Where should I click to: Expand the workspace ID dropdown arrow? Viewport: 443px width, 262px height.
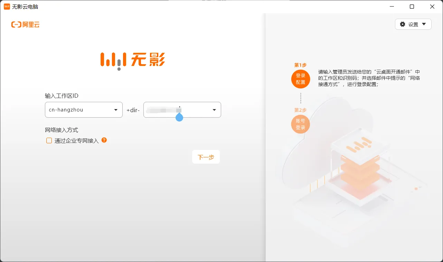(x=214, y=110)
